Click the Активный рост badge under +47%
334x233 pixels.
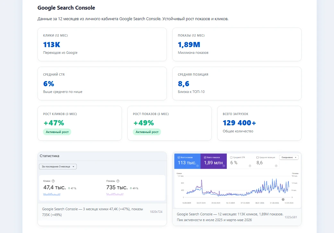[57, 132]
